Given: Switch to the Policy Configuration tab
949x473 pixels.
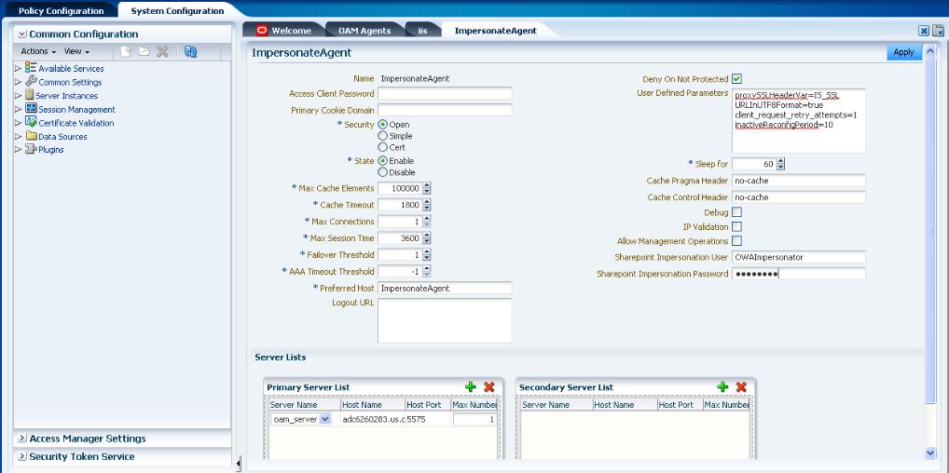Looking at the screenshot, I should point(62,11).
